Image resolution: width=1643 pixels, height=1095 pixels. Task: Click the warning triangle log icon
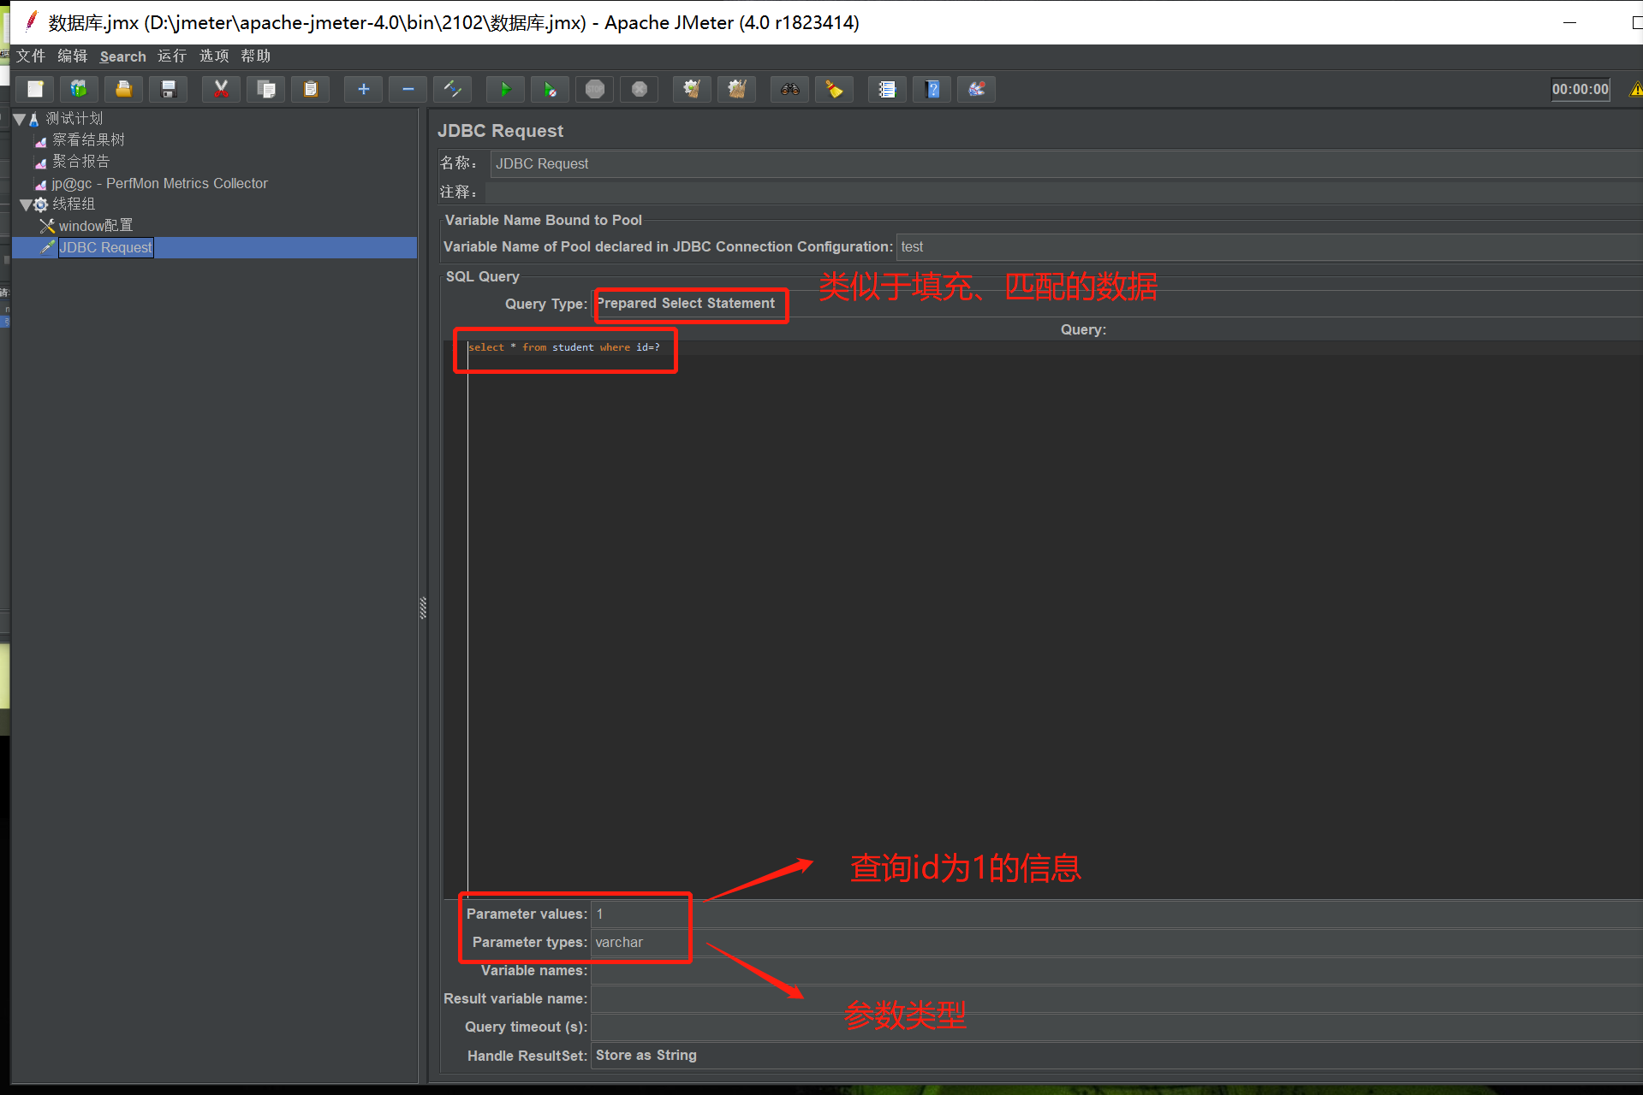(1635, 89)
